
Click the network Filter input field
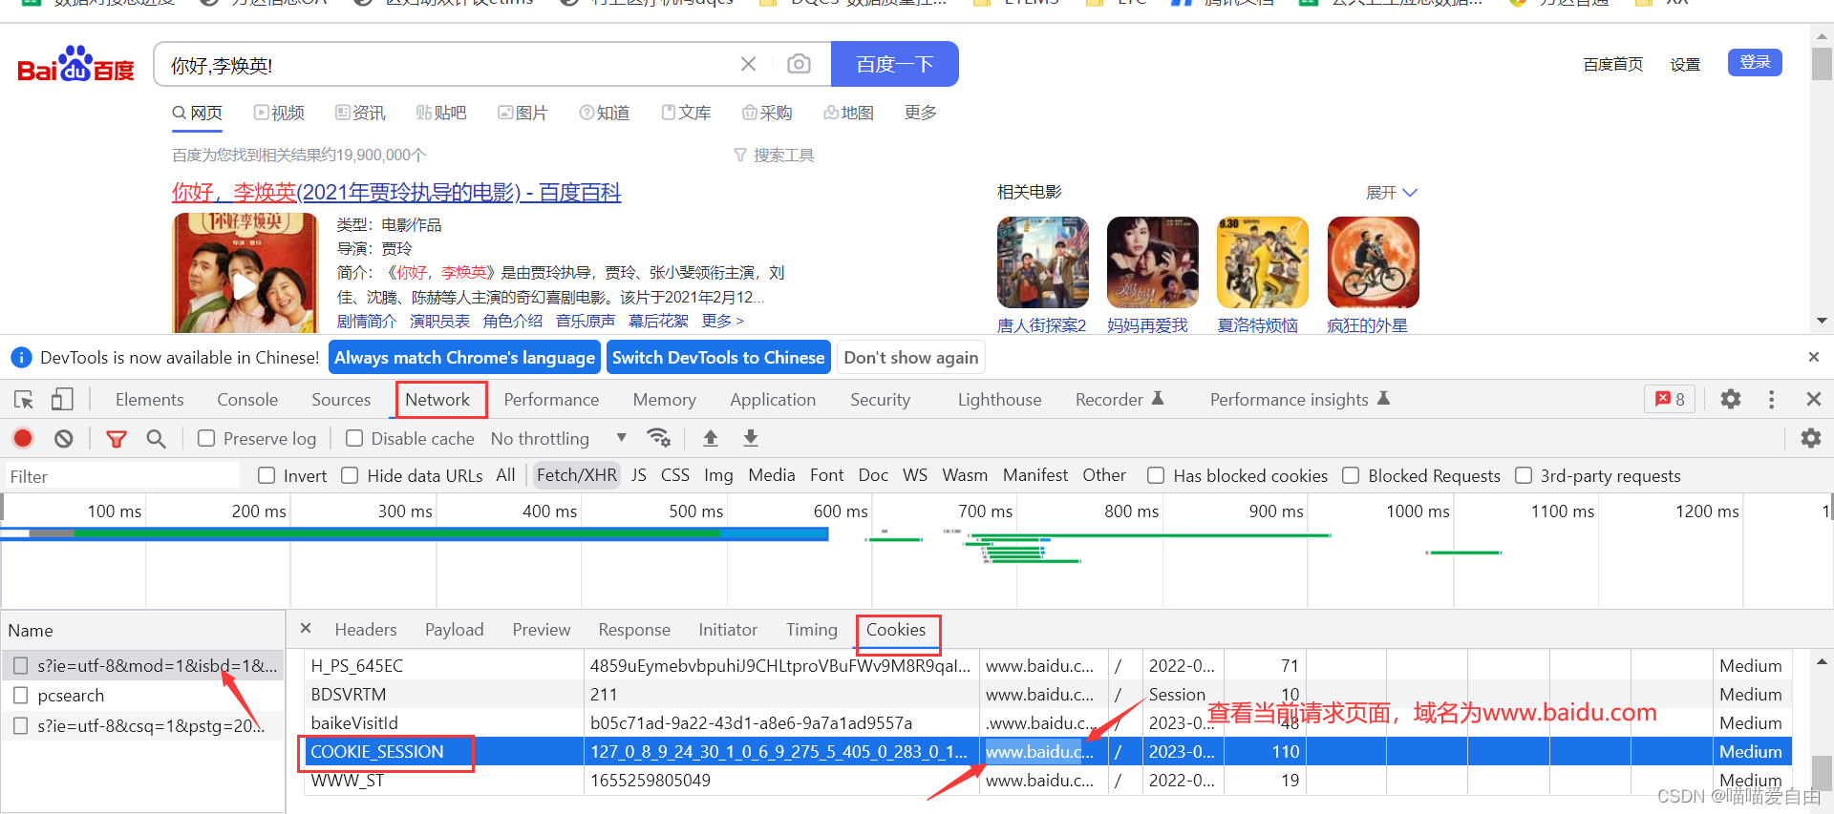(x=122, y=475)
